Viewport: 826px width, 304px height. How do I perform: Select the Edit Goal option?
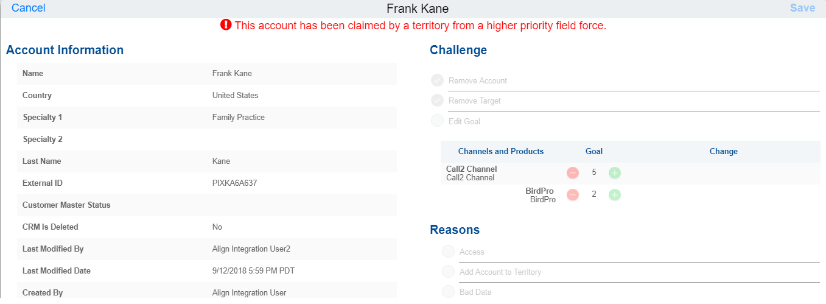click(x=437, y=121)
